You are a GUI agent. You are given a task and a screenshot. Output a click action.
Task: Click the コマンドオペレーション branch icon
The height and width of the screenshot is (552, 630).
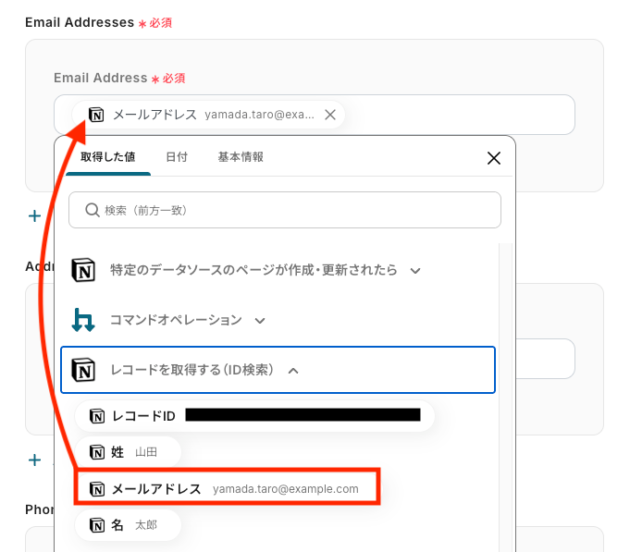coord(83,320)
